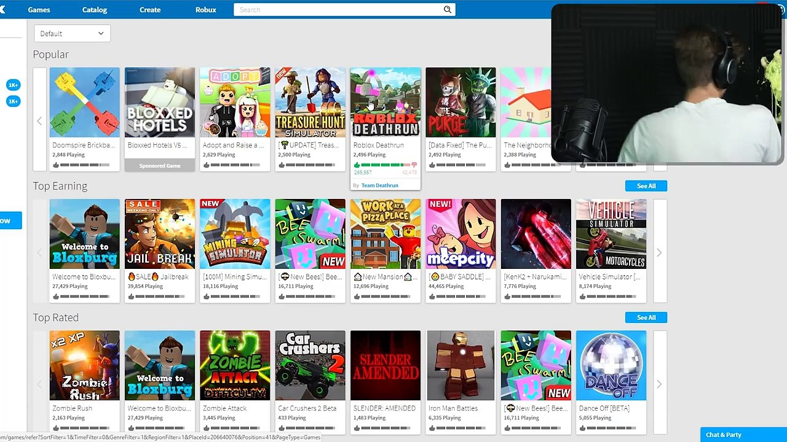The width and height of the screenshot is (787, 442).
Task: Open Car Crushers 2 Beta thumbnail
Action: [310, 366]
